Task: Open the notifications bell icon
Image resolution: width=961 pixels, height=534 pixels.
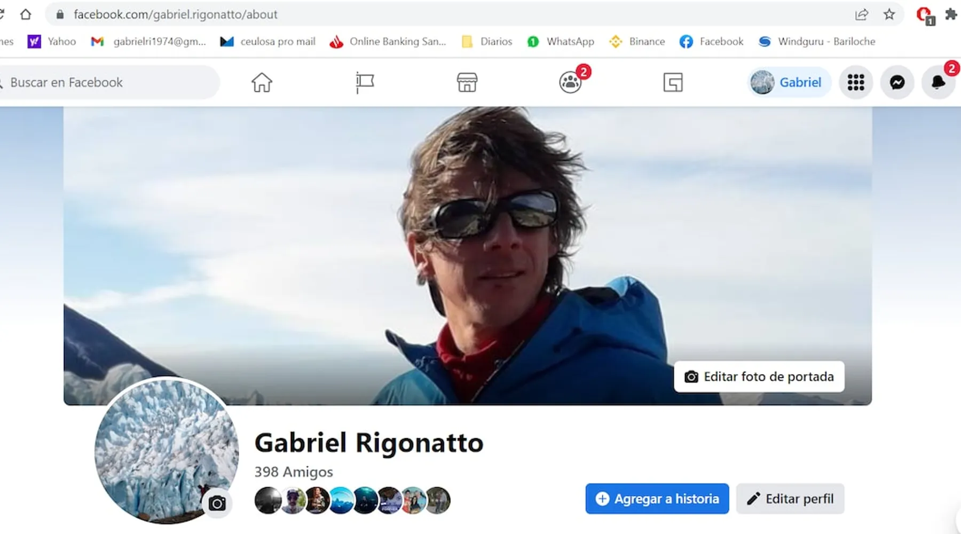Action: click(x=938, y=83)
